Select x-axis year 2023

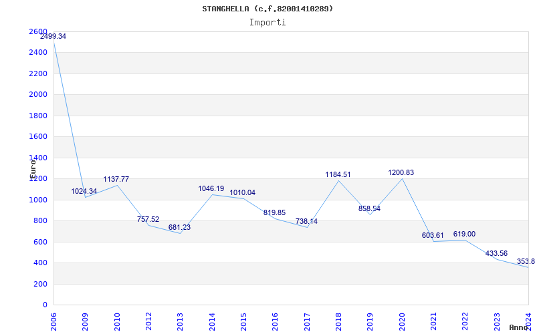point(497,321)
